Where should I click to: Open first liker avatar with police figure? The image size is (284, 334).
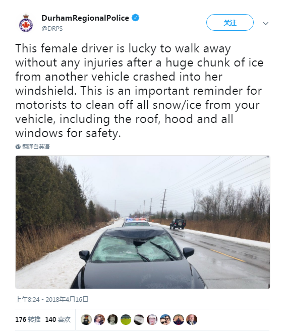[x=86, y=319]
